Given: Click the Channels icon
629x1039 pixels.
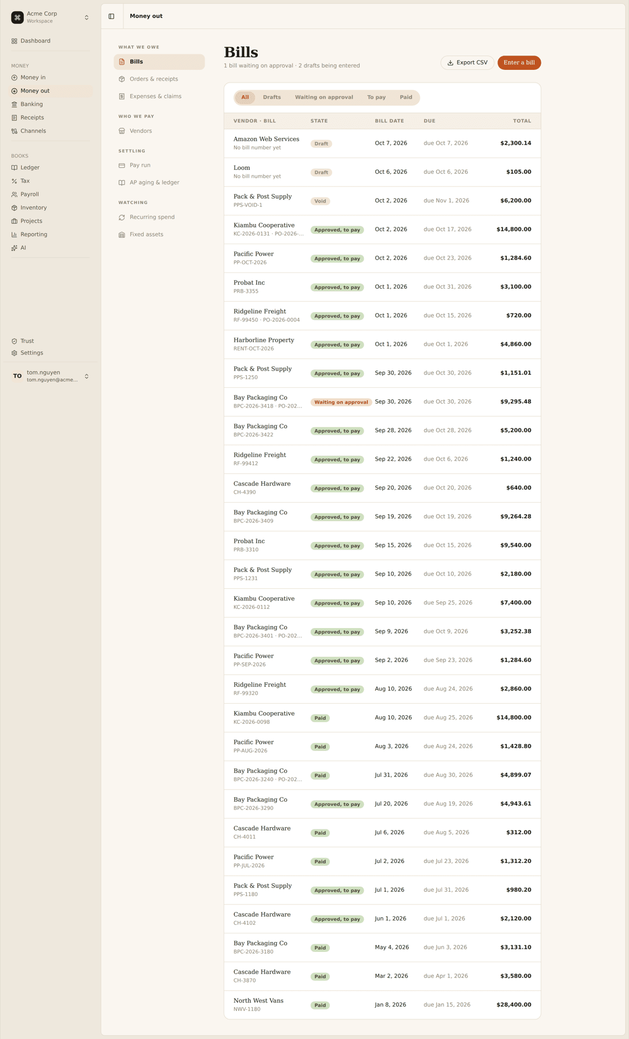Looking at the screenshot, I should pos(14,131).
